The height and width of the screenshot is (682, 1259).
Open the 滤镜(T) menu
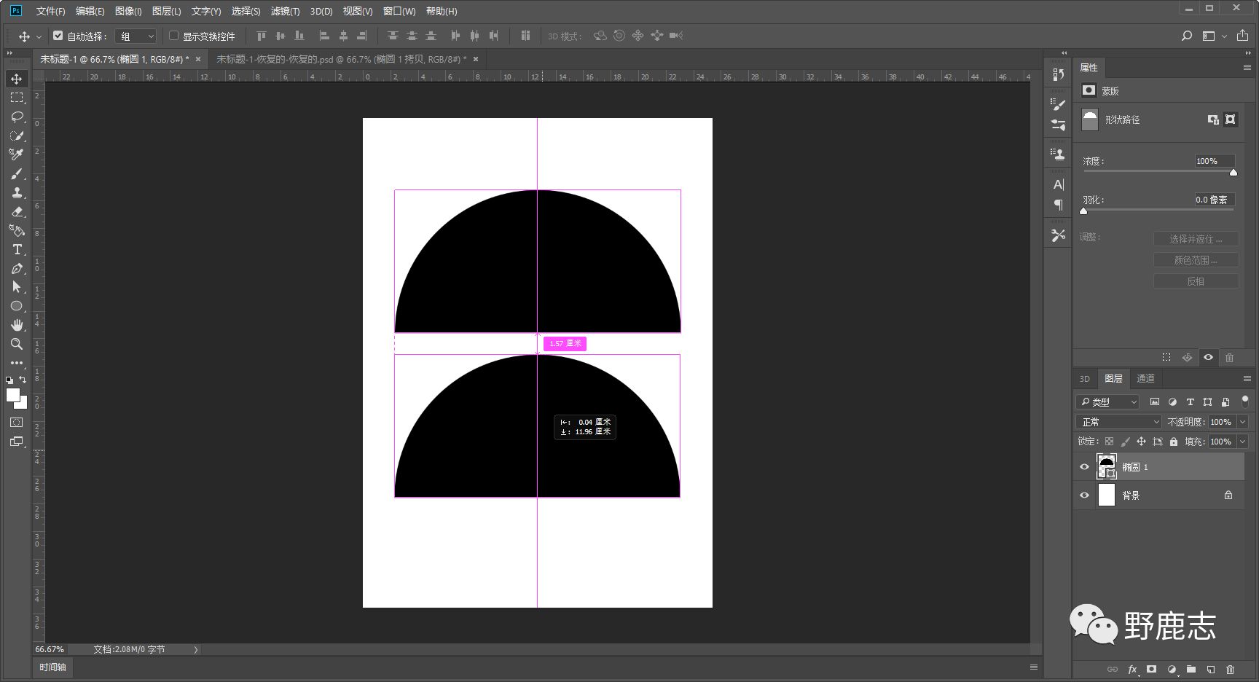click(x=285, y=11)
